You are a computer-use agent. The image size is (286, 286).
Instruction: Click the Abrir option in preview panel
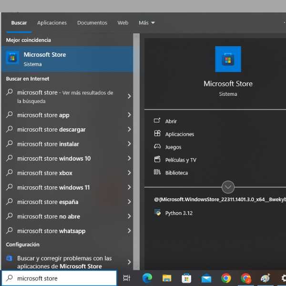(x=171, y=121)
